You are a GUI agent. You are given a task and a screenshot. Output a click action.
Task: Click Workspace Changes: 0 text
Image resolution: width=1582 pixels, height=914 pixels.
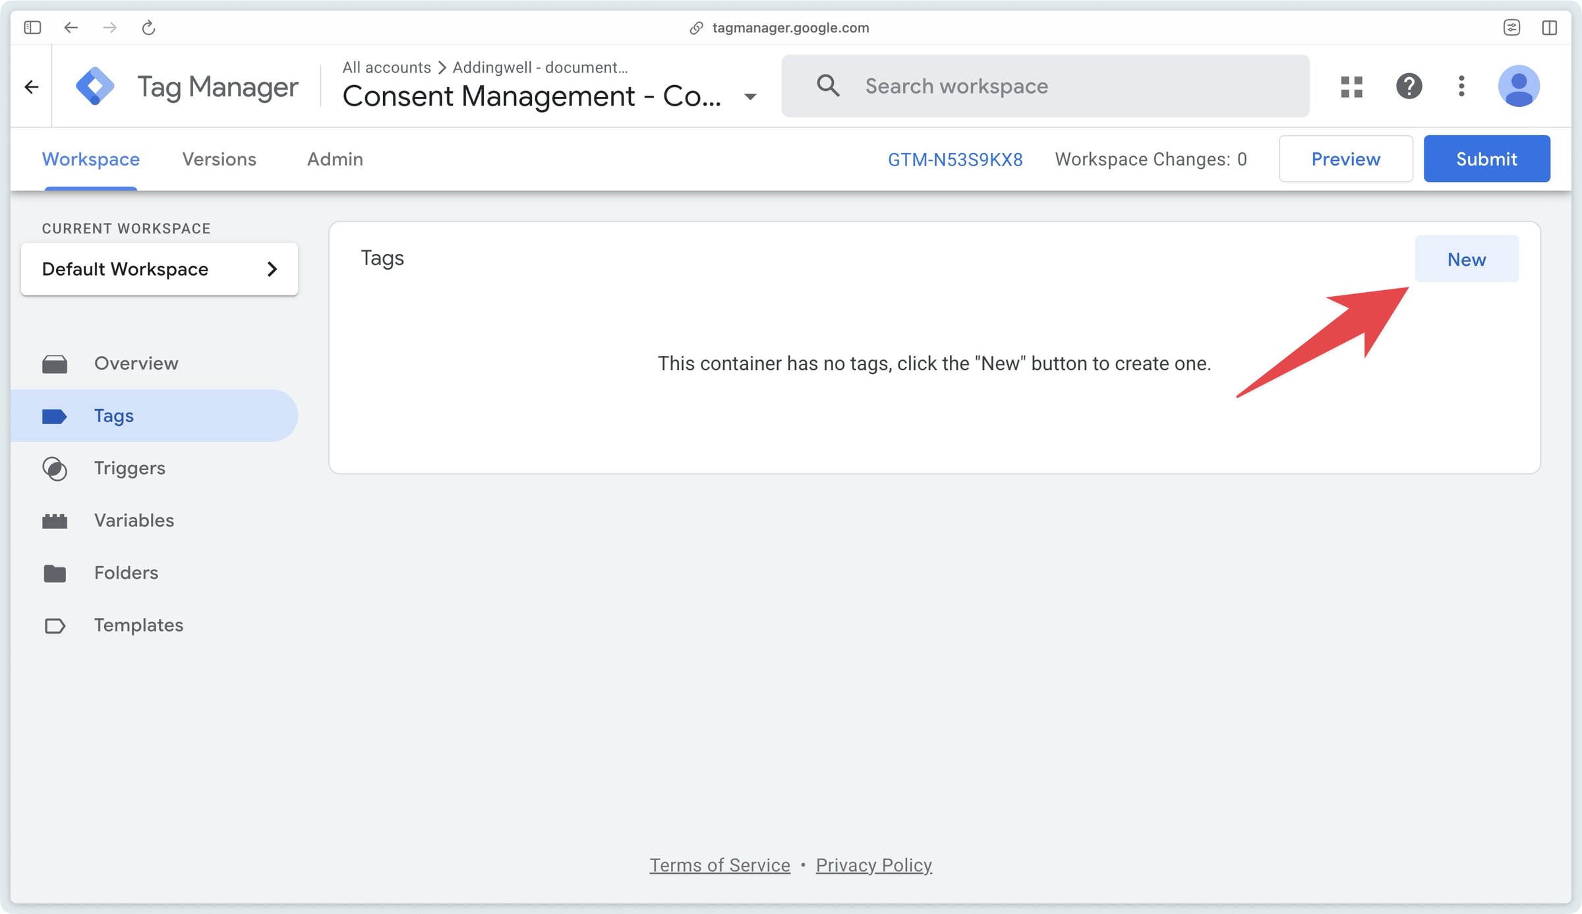pos(1151,159)
